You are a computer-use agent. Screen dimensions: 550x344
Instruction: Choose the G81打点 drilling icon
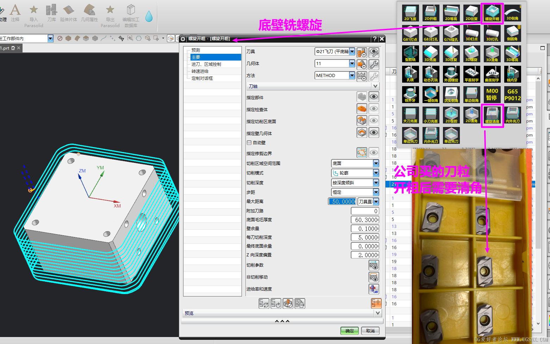pyautogui.click(x=411, y=33)
